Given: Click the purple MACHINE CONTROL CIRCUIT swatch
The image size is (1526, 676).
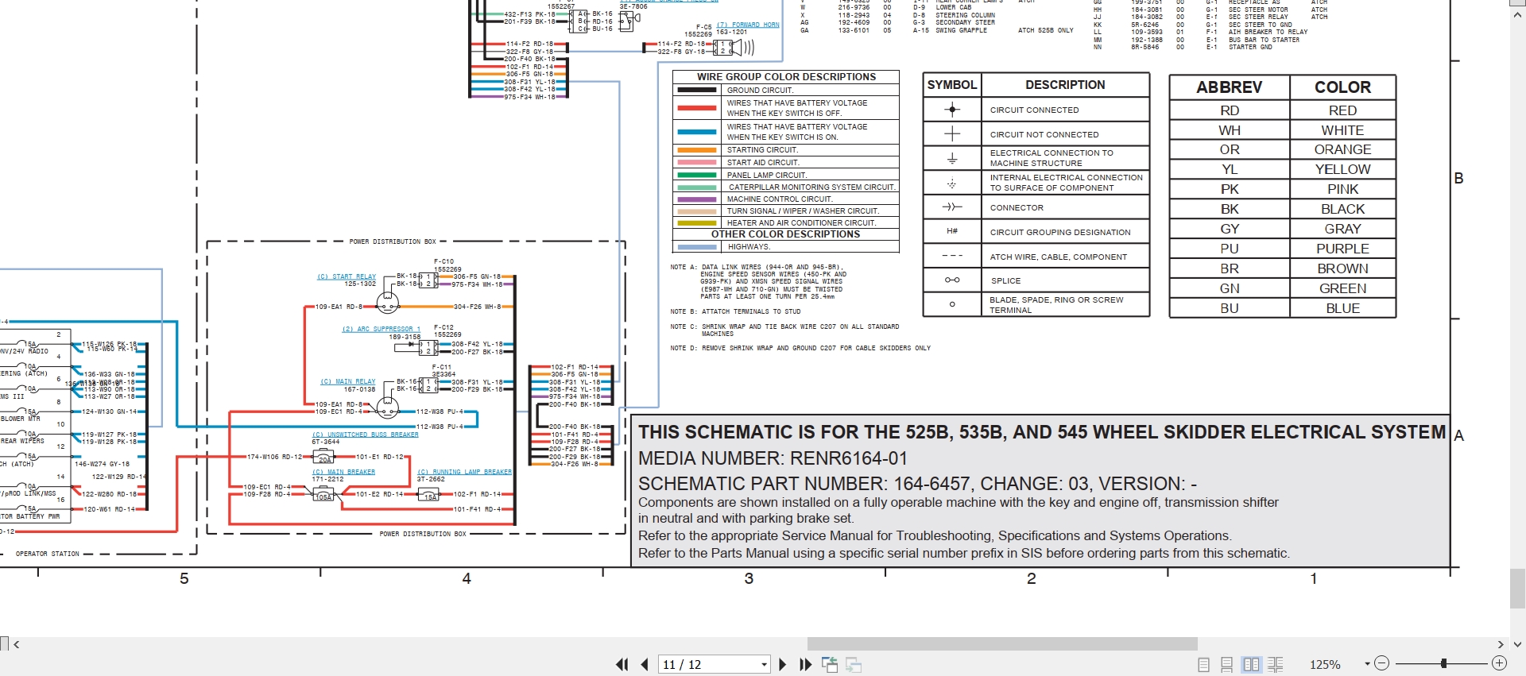Looking at the screenshot, I should [x=697, y=199].
